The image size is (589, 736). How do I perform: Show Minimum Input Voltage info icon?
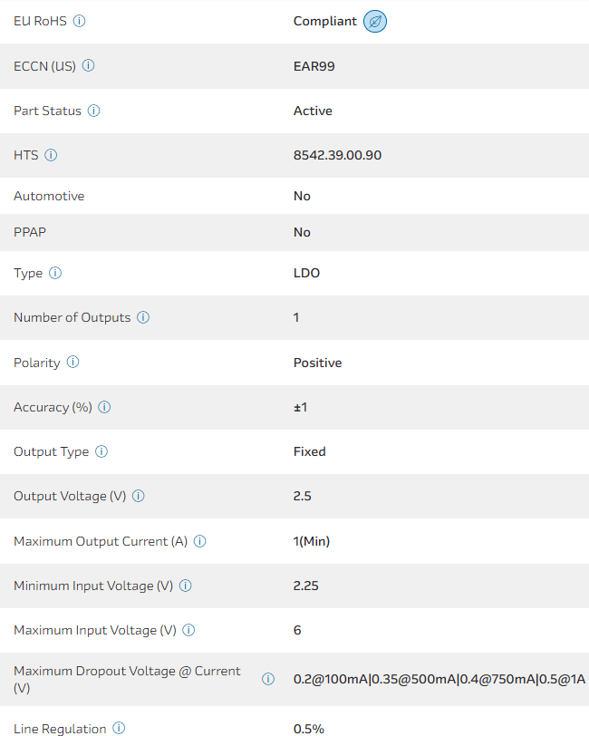[186, 586]
